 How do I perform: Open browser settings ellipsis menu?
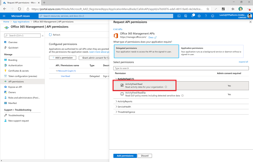[x=249, y=9]
